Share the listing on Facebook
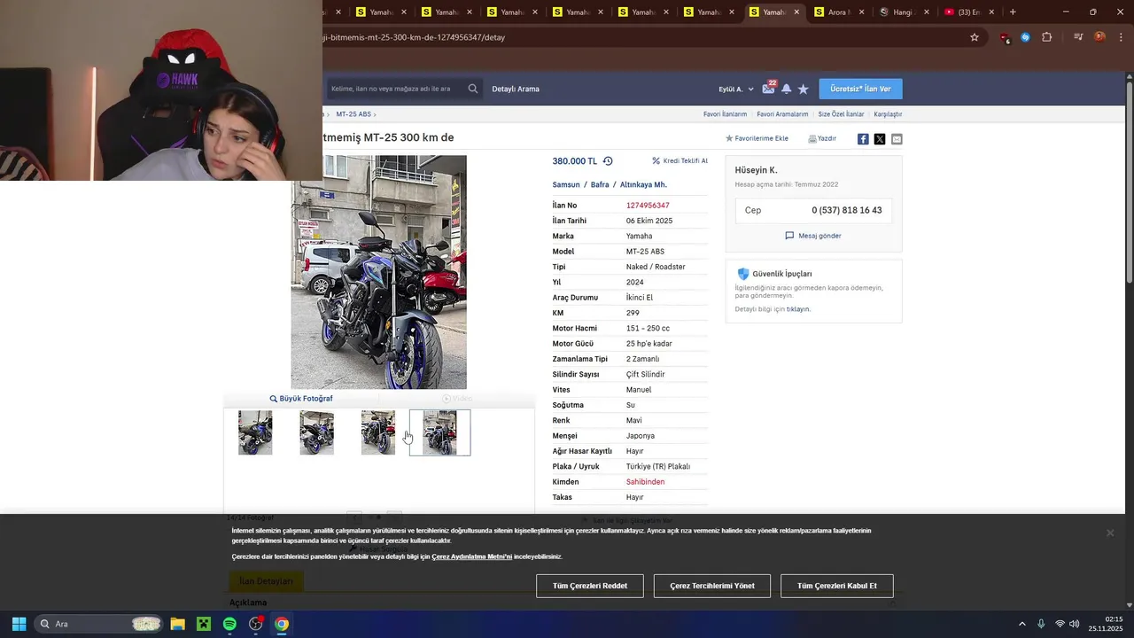 [863, 139]
